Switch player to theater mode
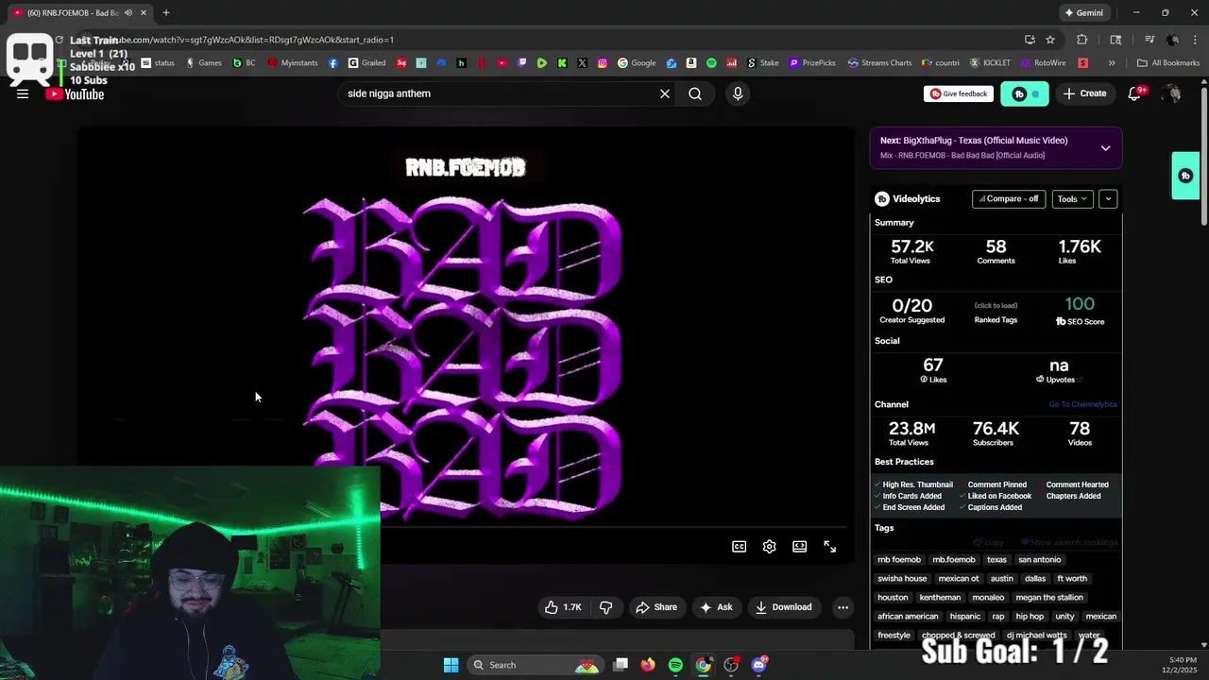1209x680 pixels. pyautogui.click(x=800, y=546)
